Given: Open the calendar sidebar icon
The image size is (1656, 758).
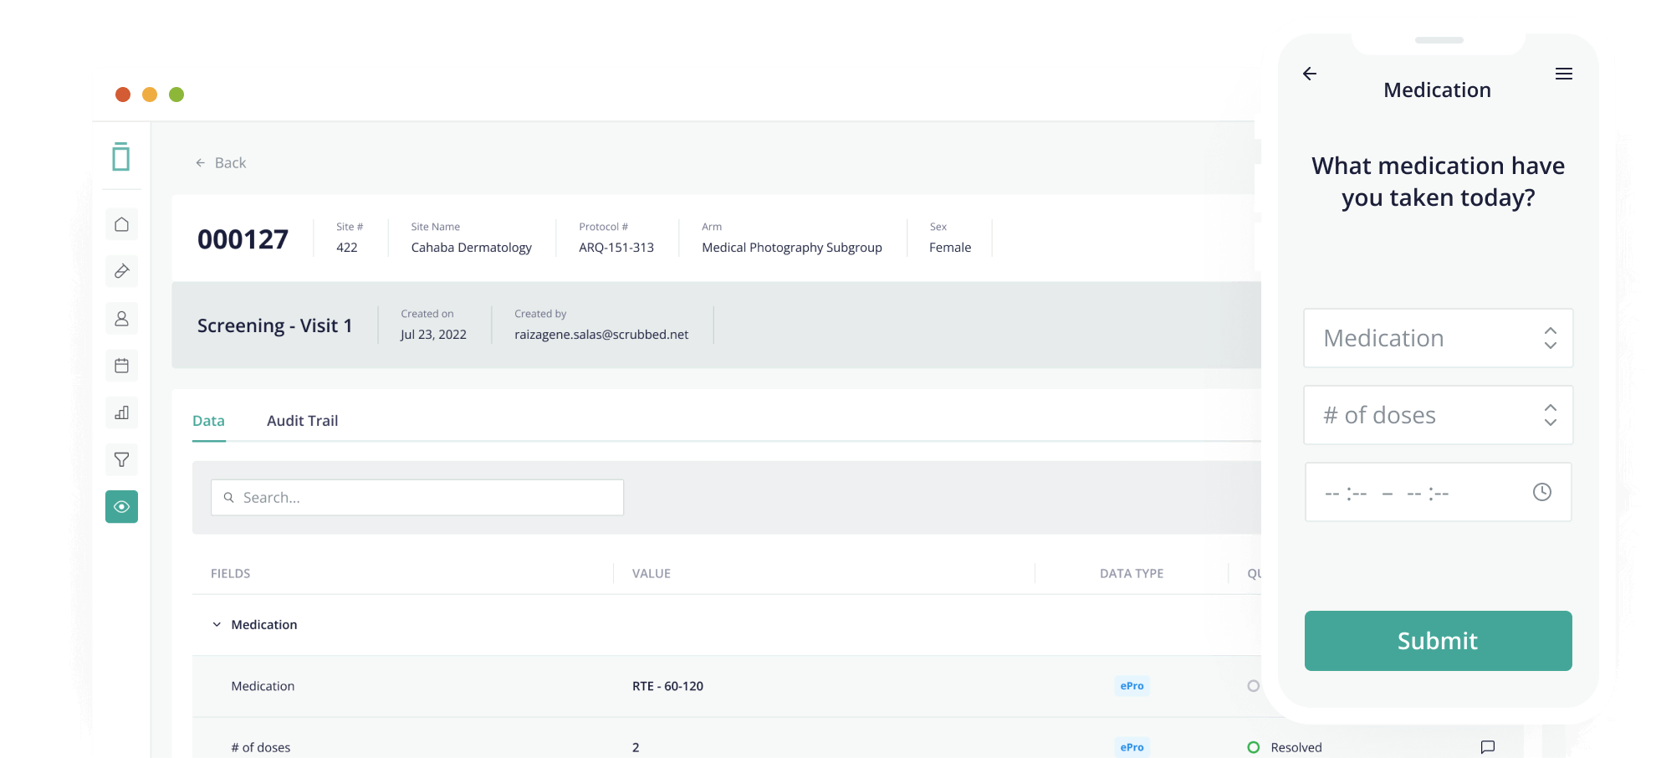Looking at the screenshot, I should (121, 366).
